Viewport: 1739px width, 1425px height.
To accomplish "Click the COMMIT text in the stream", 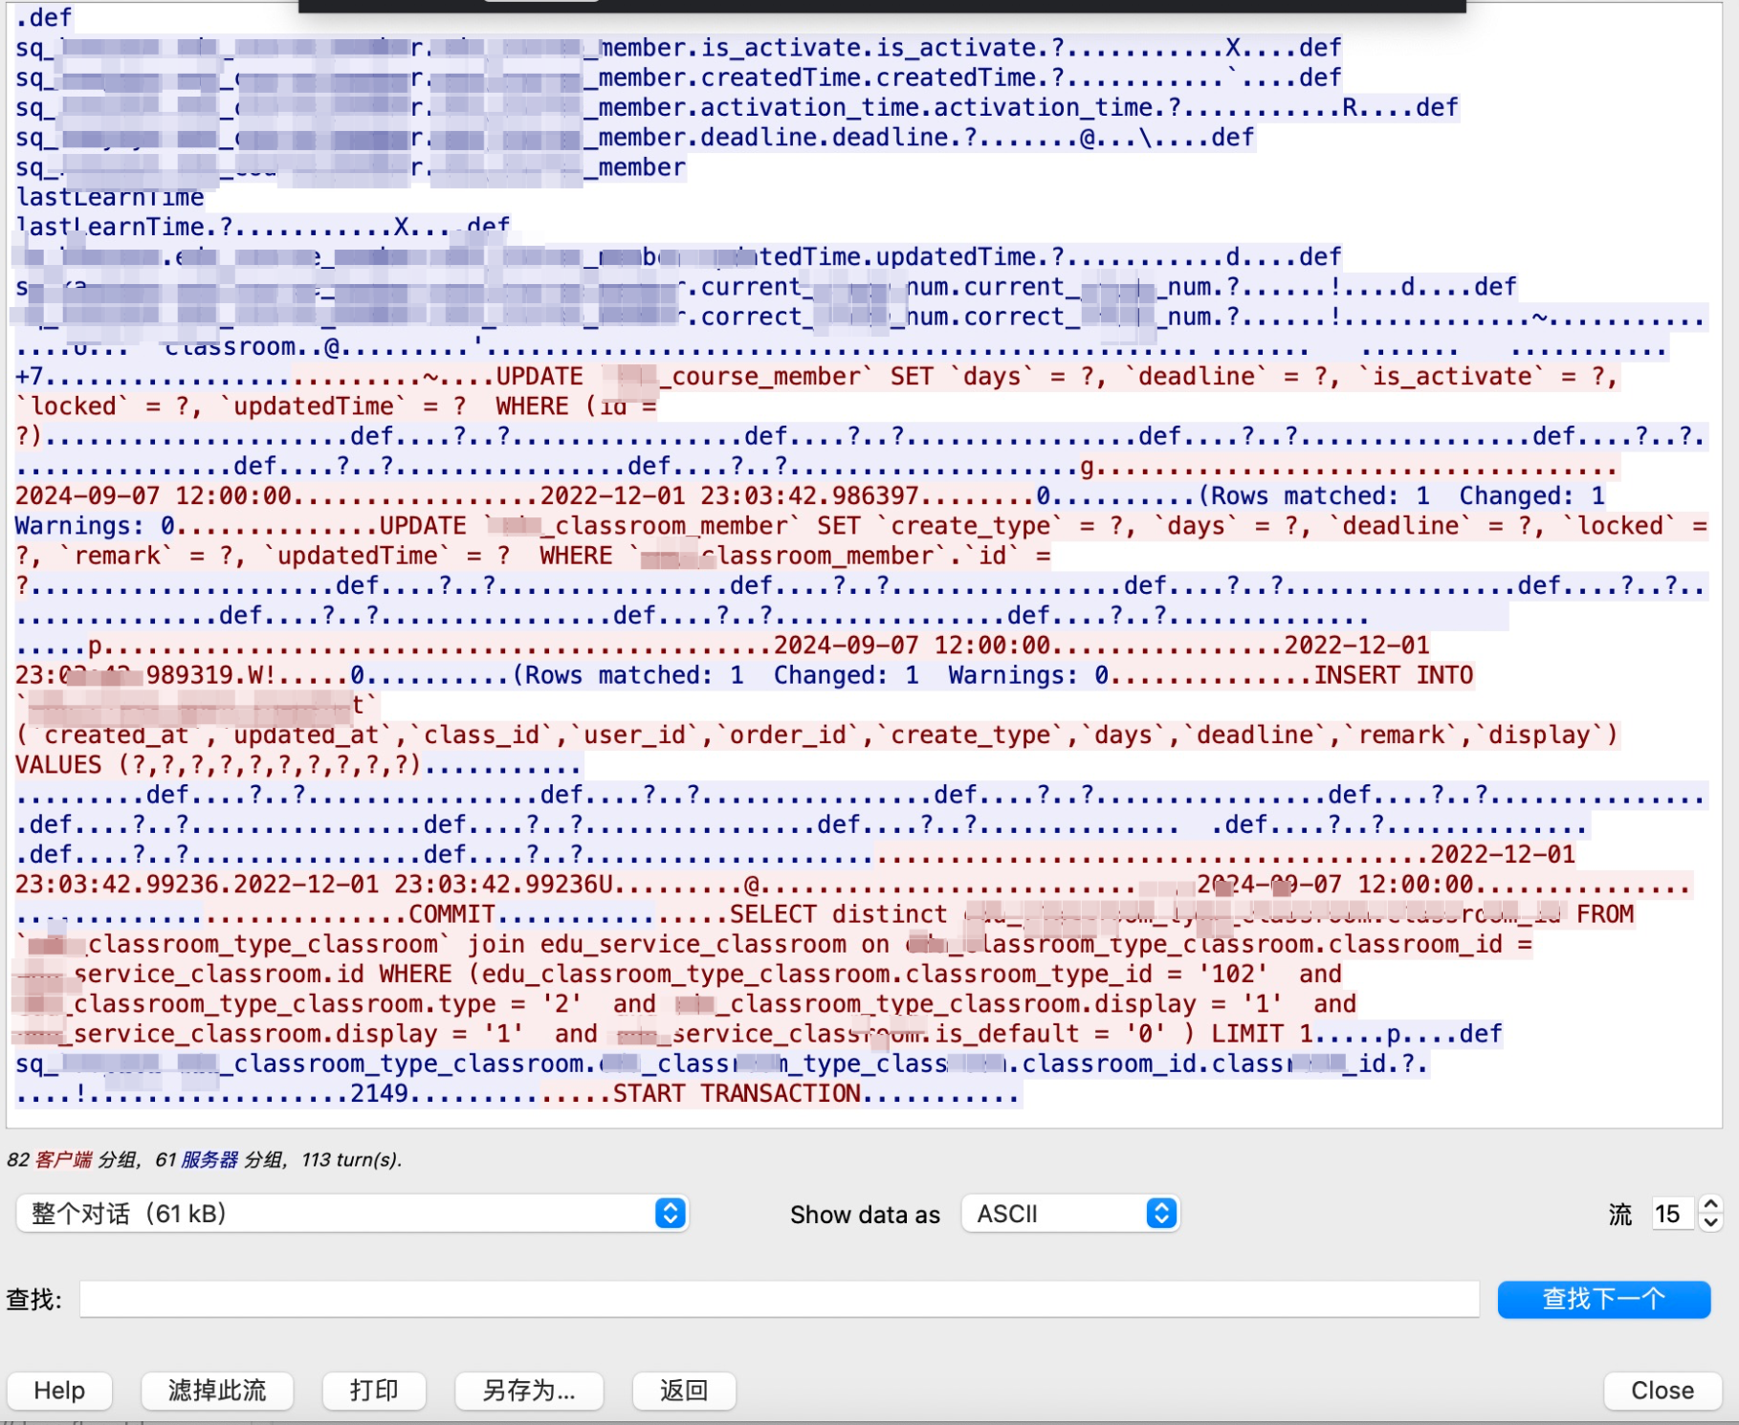I will tap(451, 914).
